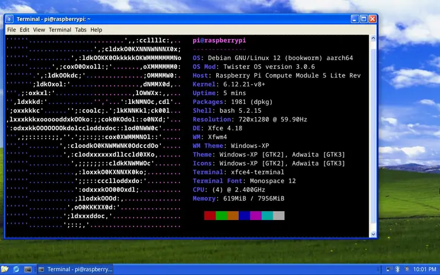440x275 pixels.
Task: Open the volume icon in system tray
Action: [x=406, y=269]
